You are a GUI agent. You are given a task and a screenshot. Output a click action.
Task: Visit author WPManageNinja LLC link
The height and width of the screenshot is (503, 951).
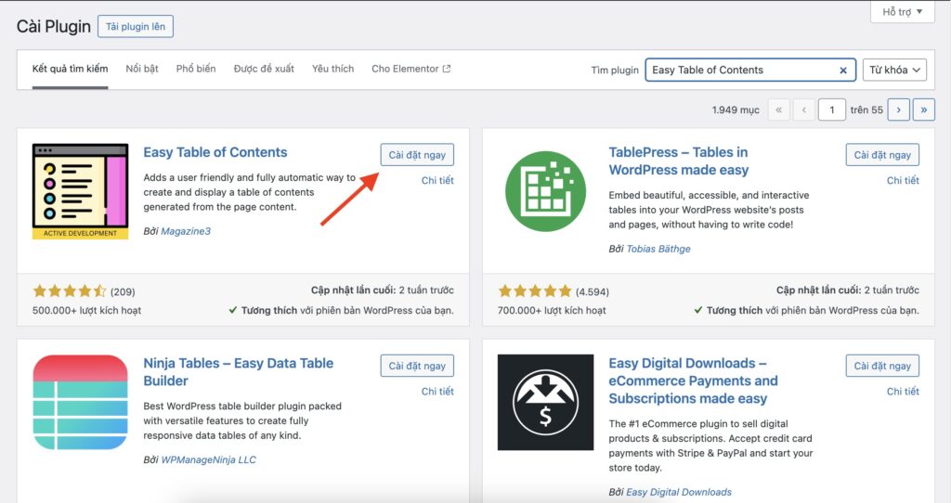[208, 459]
